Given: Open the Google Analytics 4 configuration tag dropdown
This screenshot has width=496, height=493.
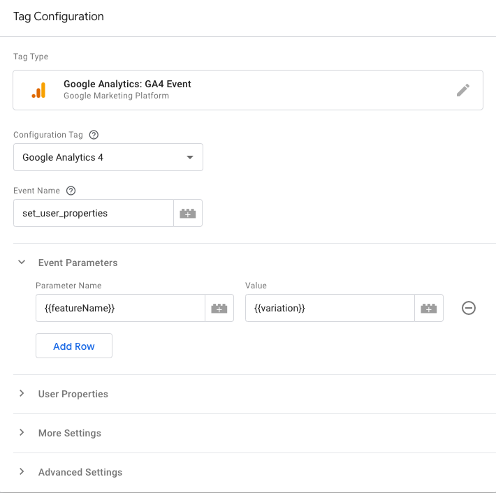Looking at the screenshot, I should tap(108, 158).
